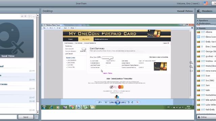Viewport: 216px width, 121px height.
Task: Open the Burn menu in Photo Viewer
Action: click(66, 28)
